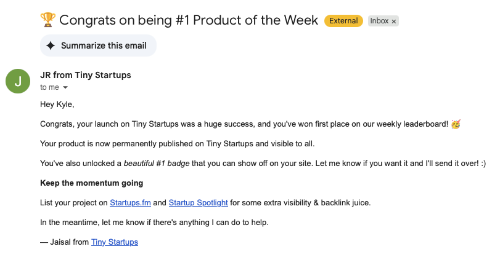This screenshot has height=257, width=492.
Task: Expand recipient details arrow next to 'to me'
Action: point(65,87)
